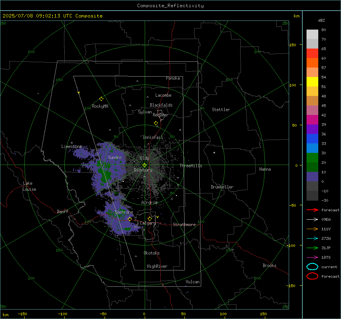341x319 pixels.
Task: Click the Innisfail city label
Action: [x=153, y=137]
